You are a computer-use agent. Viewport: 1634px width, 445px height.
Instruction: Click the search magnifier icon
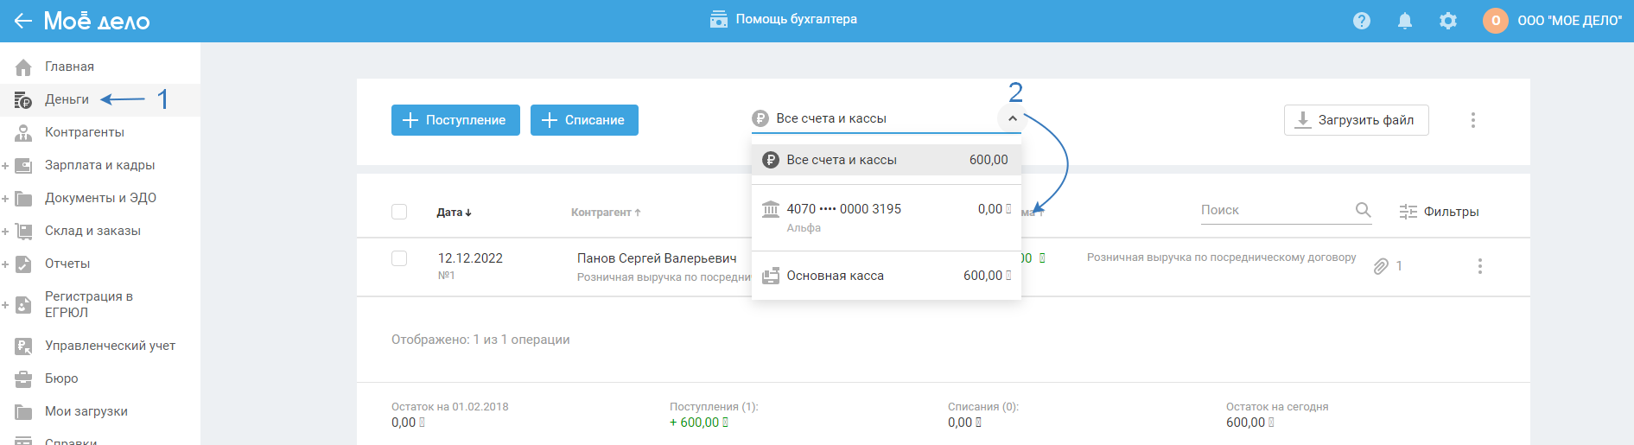pyautogui.click(x=1363, y=210)
